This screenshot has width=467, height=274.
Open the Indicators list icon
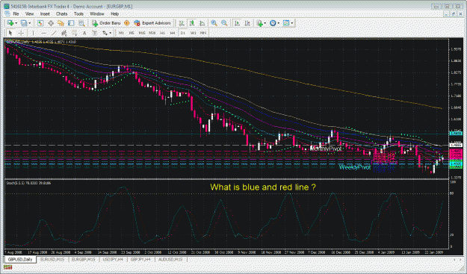pyautogui.click(x=259, y=23)
